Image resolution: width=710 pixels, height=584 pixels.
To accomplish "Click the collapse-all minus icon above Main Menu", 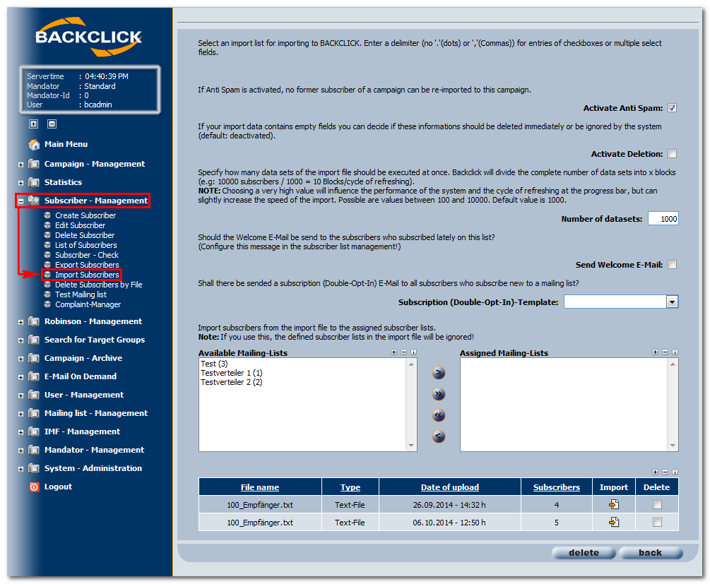I will point(52,124).
